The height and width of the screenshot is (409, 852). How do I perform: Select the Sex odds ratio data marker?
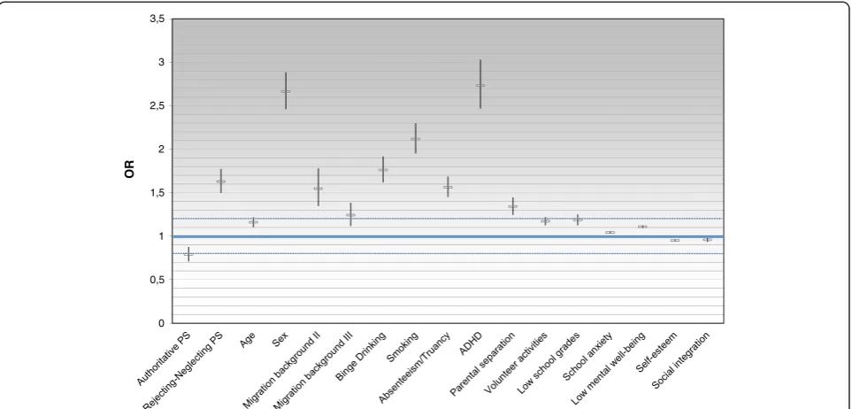point(286,91)
